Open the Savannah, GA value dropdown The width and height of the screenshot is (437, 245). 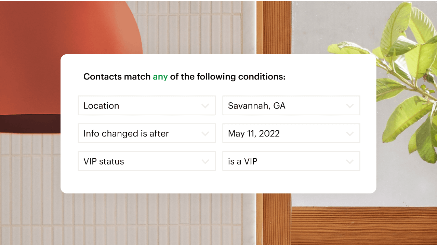291,106
